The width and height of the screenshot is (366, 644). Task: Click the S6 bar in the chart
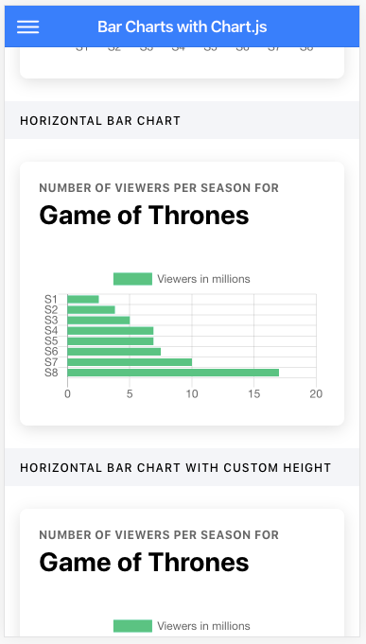pyautogui.click(x=114, y=352)
